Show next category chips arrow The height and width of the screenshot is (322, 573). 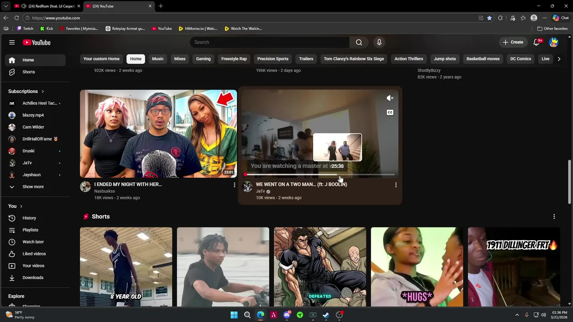pos(559,59)
